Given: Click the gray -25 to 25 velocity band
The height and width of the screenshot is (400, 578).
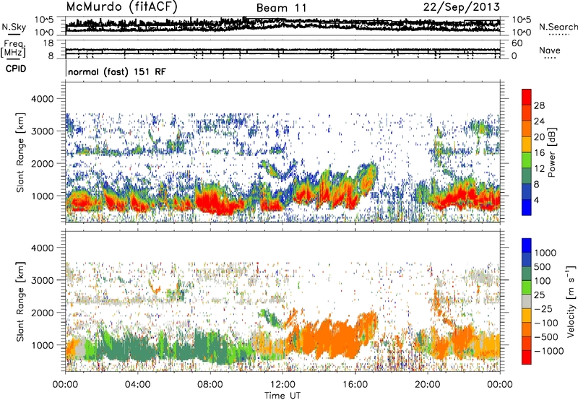Looking at the screenshot, I should point(527,301).
